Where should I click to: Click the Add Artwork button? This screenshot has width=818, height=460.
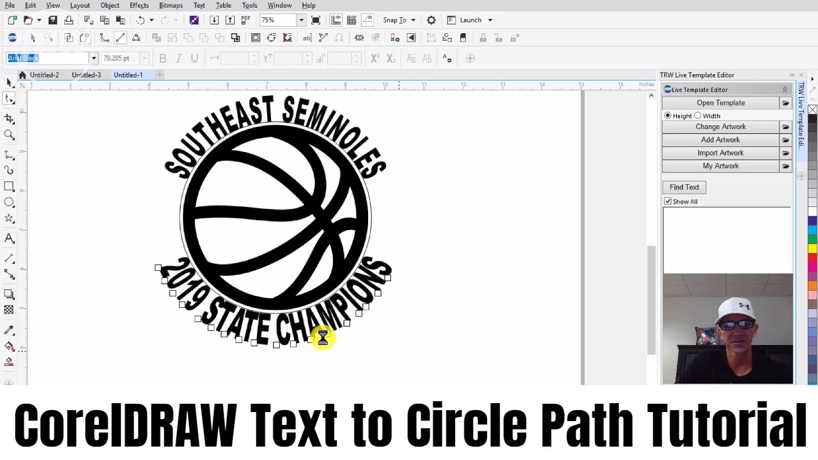coord(721,140)
